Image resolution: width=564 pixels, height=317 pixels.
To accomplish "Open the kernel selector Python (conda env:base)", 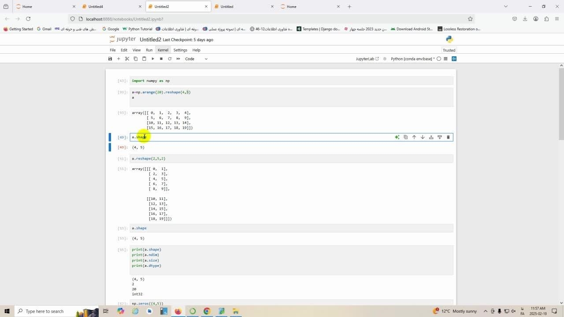I will tap(412, 59).
